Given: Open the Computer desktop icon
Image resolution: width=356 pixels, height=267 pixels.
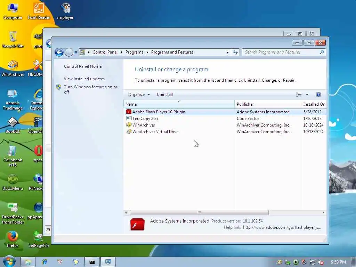Looking at the screenshot, I should pyautogui.click(x=13, y=11).
